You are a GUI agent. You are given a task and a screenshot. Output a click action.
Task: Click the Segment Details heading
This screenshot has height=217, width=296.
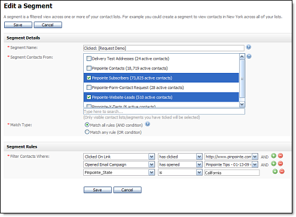click(x=23, y=38)
